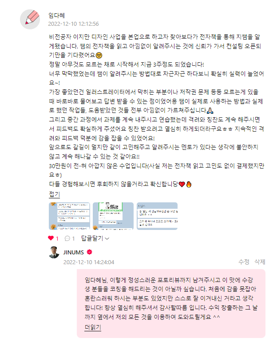
Task: Click the verified badge next to JINUMS
Action: click(x=89, y=252)
